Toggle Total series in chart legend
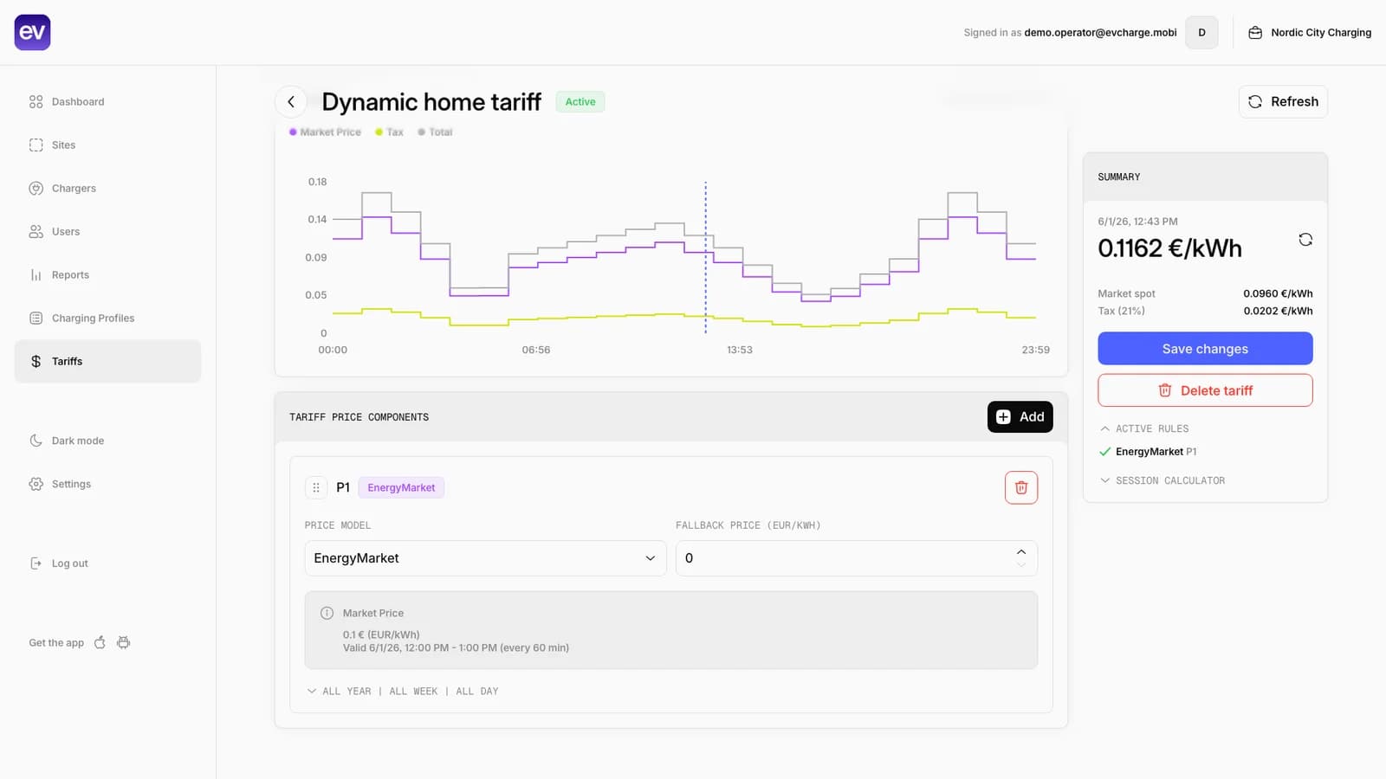Viewport: 1386px width, 779px height. pyautogui.click(x=435, y=132)
